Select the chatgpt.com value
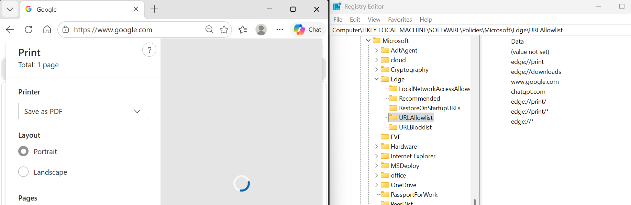This screenshot has height=205, width=631. [x=528, y=92]
